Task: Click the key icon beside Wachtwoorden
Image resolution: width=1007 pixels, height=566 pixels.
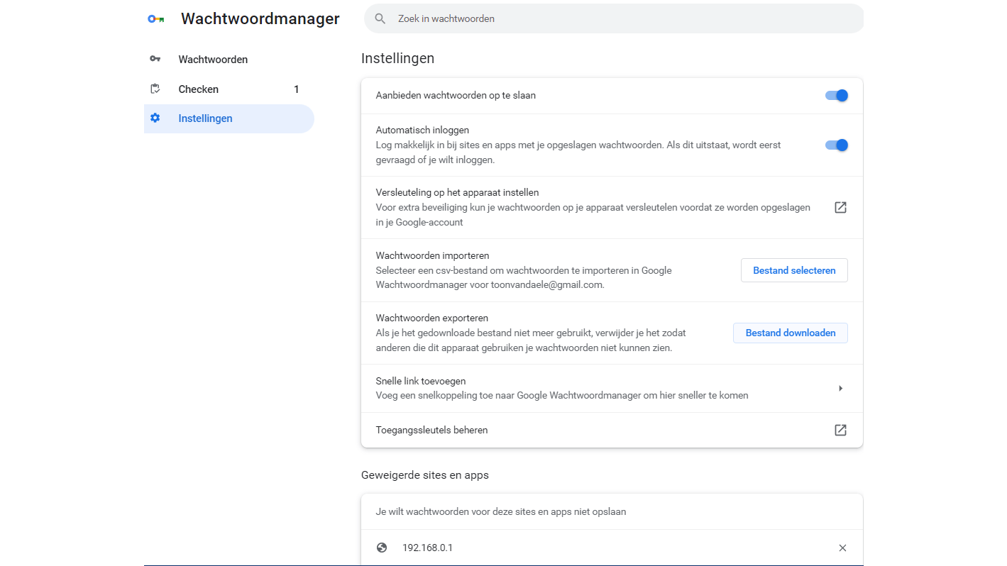Action: (x=155, y=60)
